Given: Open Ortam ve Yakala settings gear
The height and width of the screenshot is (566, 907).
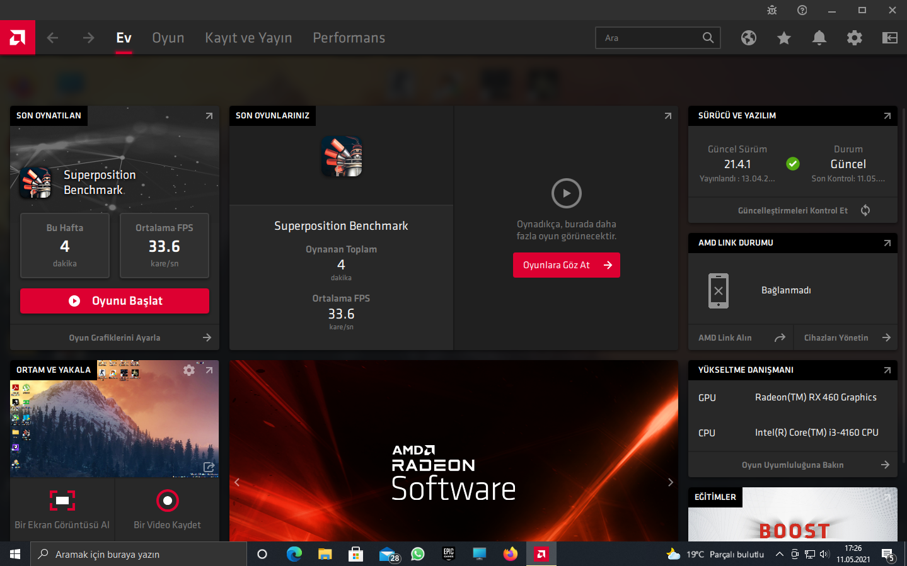Looking at the screenshot, I should pos(189,370).
